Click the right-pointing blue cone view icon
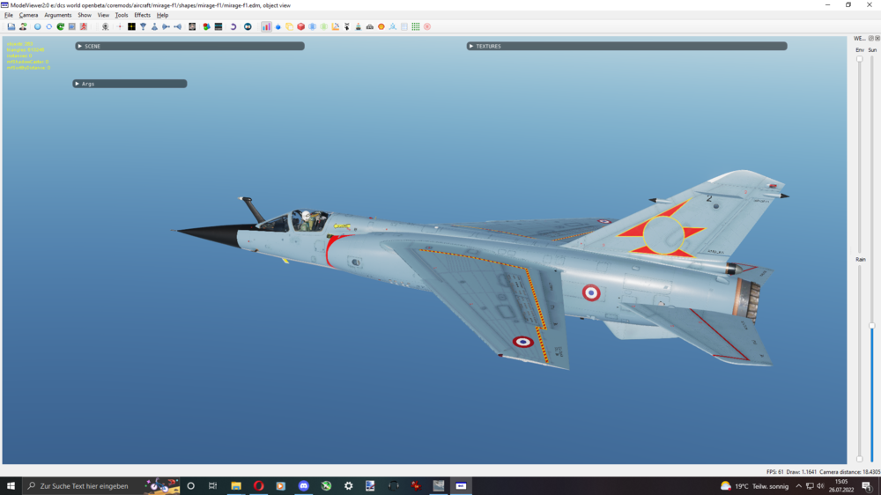 167,26
